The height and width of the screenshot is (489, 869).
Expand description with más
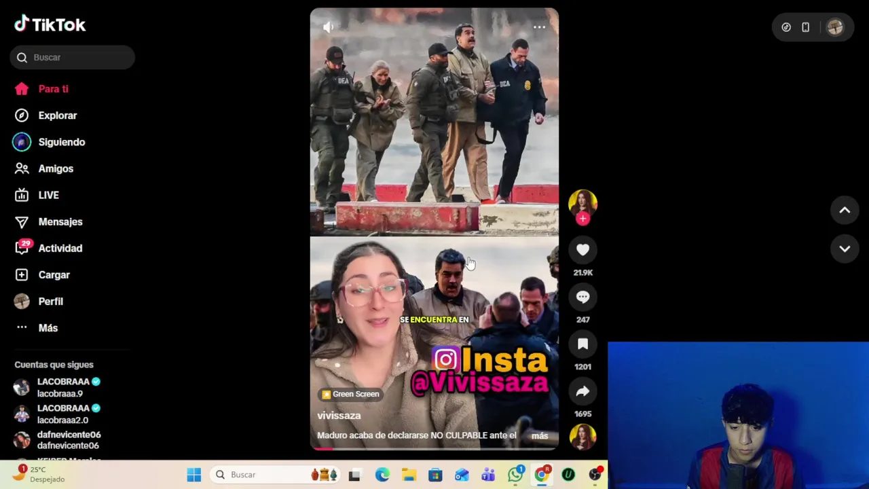[x=540, y=436]
